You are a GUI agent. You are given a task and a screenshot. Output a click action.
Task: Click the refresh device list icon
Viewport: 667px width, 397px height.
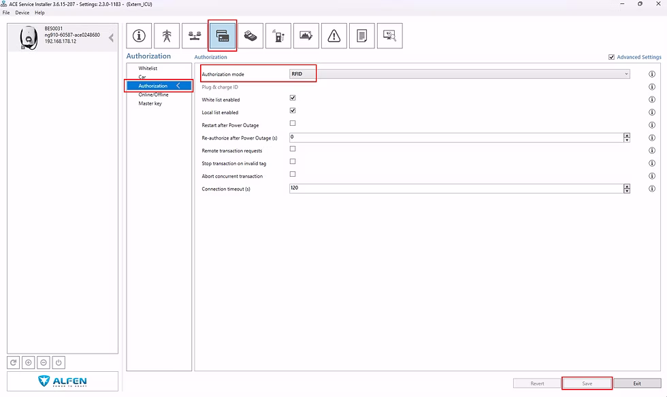click(13, 362)
